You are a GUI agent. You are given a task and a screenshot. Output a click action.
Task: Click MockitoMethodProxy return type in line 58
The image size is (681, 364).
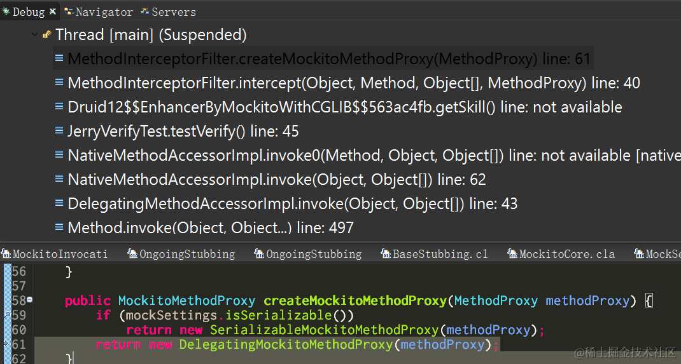186,300
